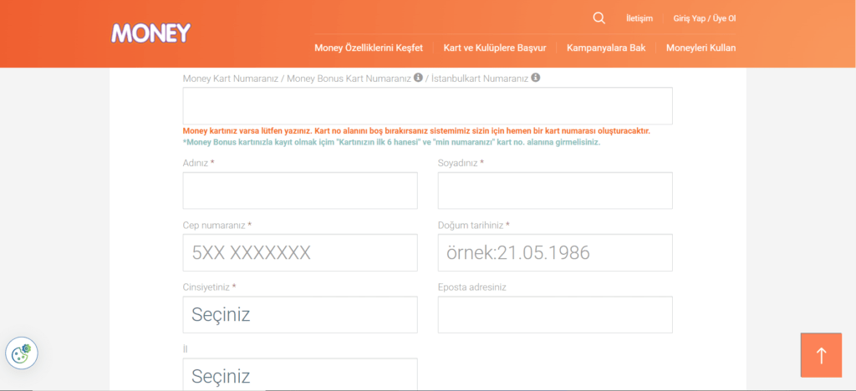Viewport: 856px width, 391px height.
Task: Focus the Money Kart Numaranız field
Action: 427,106
